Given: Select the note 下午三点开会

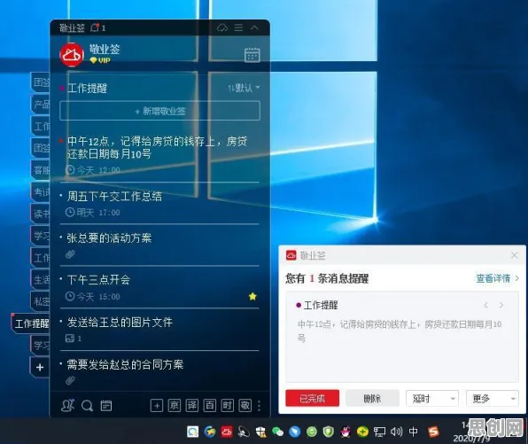Looking at the screenshot, I should [x=98, y=280].
